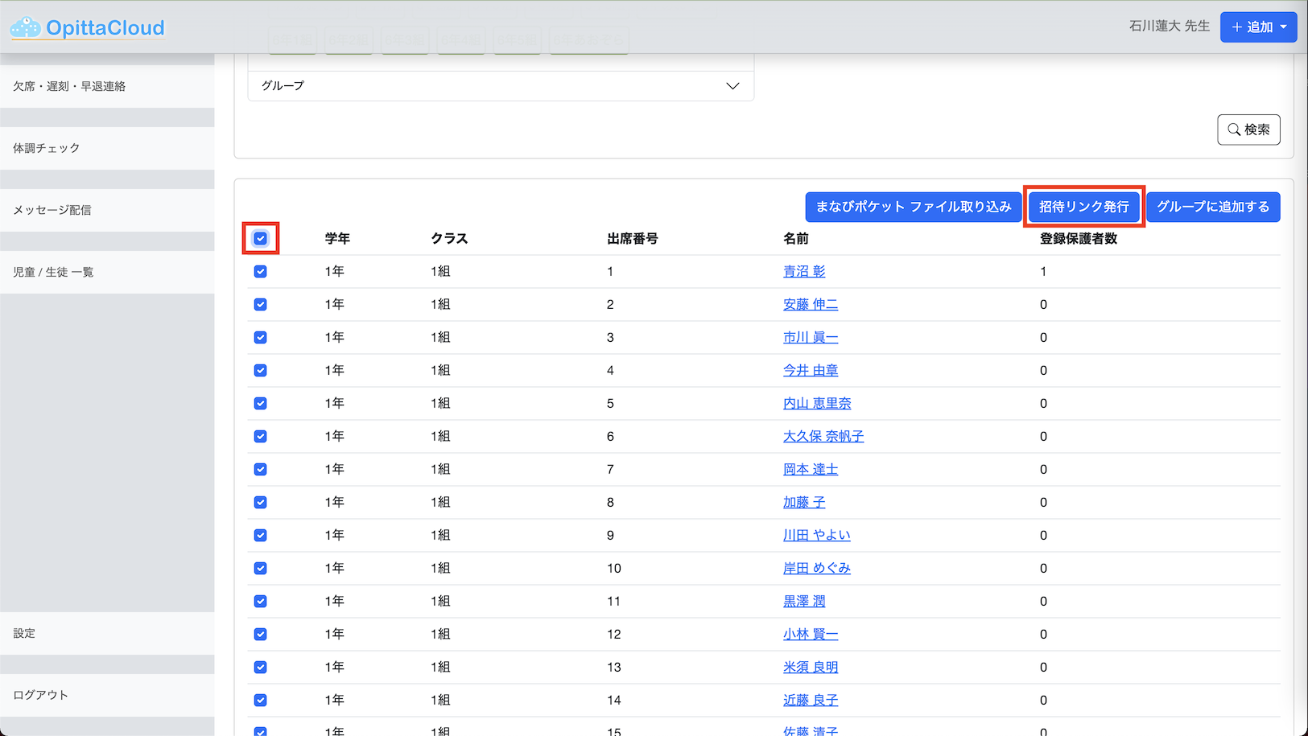Open student link 内山 恵里奈
Image resolution: width=1308 pixels, height=736 pixels.
(x=817, y=403)
